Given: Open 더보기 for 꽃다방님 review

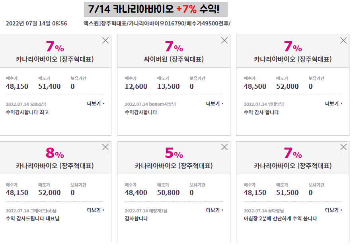Looking at the screenshot, I should click(334, 210).
